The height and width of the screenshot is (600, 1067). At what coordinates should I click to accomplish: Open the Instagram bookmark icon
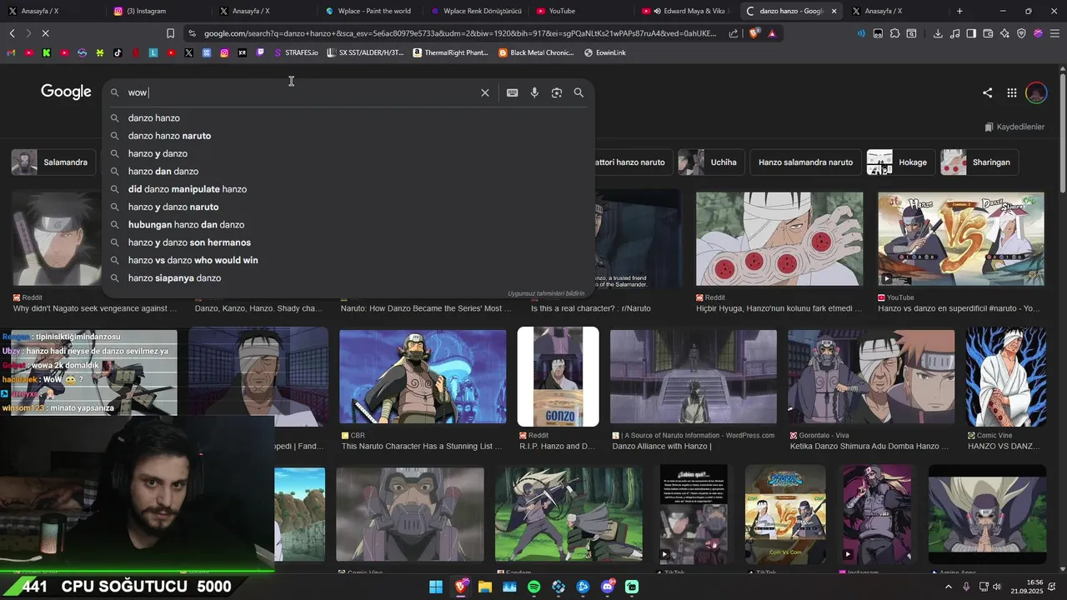(224, 52)
